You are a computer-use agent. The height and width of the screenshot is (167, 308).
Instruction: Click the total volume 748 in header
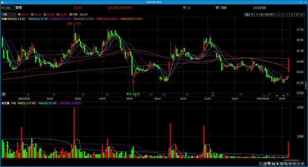(x=224, y=7)
